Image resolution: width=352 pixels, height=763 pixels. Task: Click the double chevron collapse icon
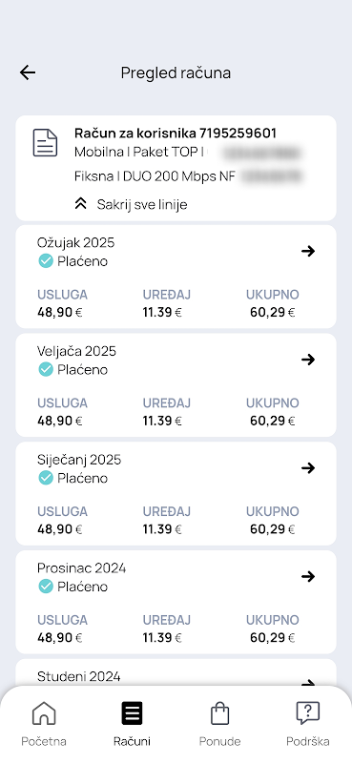pyautogui.click(x=81, y=204)
